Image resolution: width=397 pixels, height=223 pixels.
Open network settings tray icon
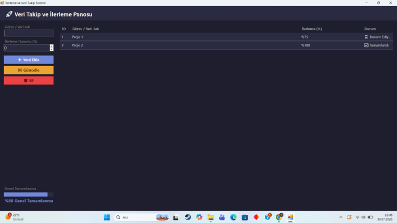coord(357,217)
